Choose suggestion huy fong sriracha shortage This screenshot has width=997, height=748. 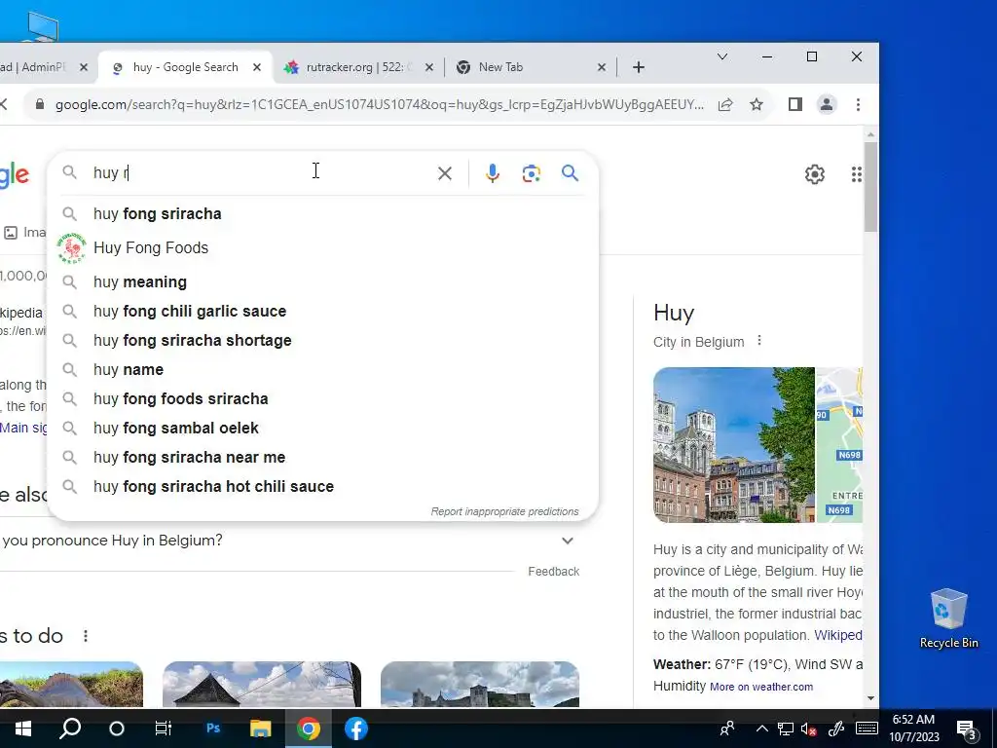click(x=322, y=340)
